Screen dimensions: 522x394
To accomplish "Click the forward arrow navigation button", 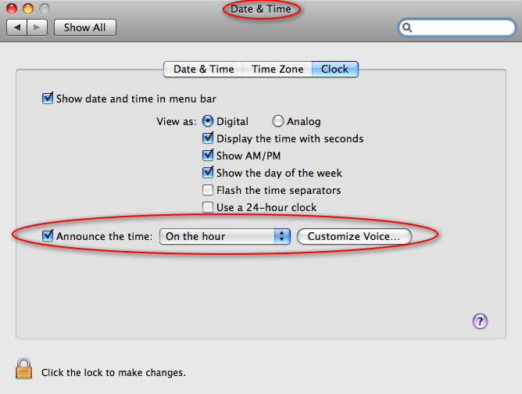I will (x=38, y=27).
